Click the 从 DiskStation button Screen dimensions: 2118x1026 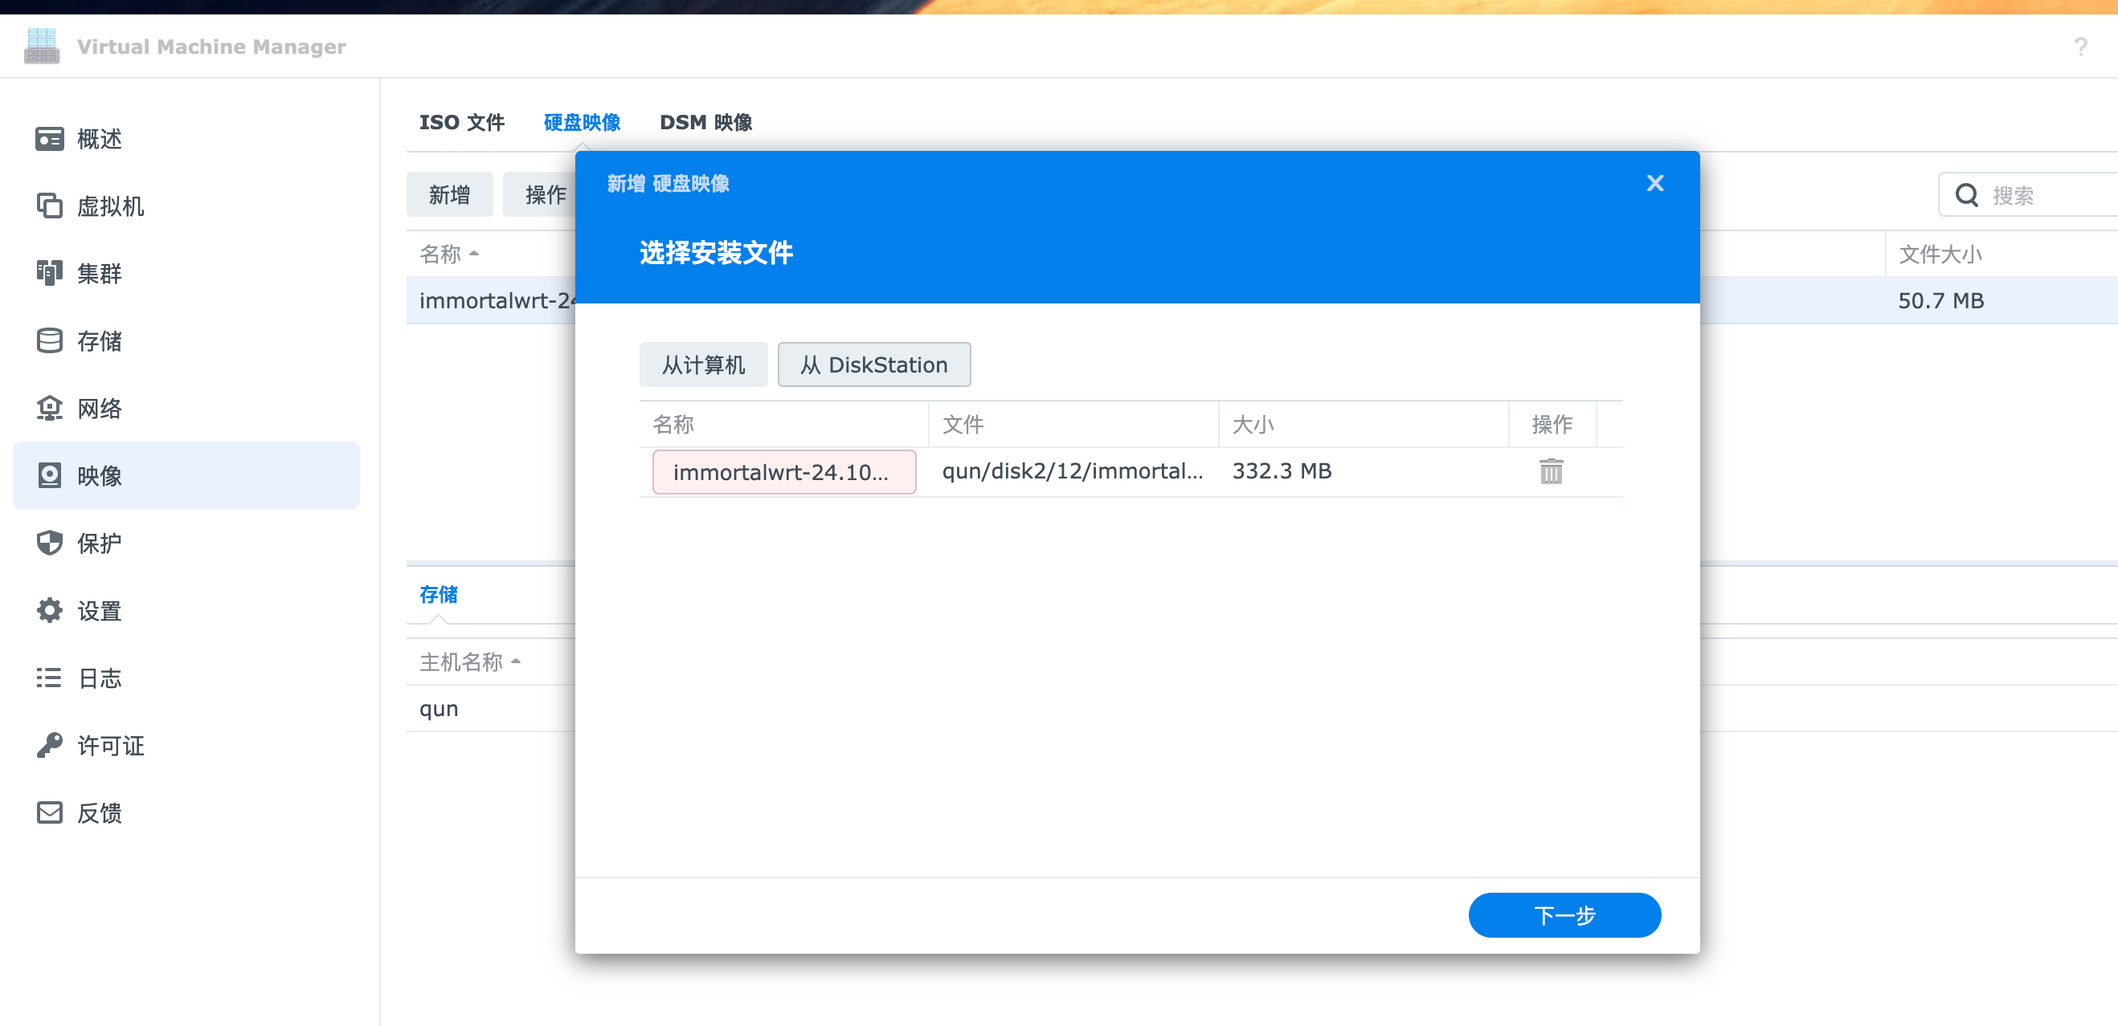pos(873,364)
